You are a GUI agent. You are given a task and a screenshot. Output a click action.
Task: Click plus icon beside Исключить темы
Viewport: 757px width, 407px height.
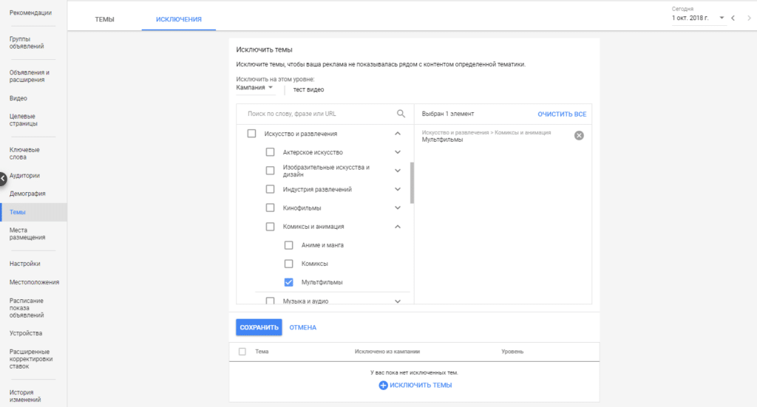[x=383, y=386]
